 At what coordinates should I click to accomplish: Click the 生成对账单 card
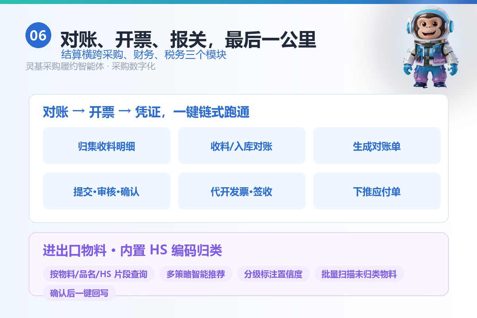(x=377, y=146)
